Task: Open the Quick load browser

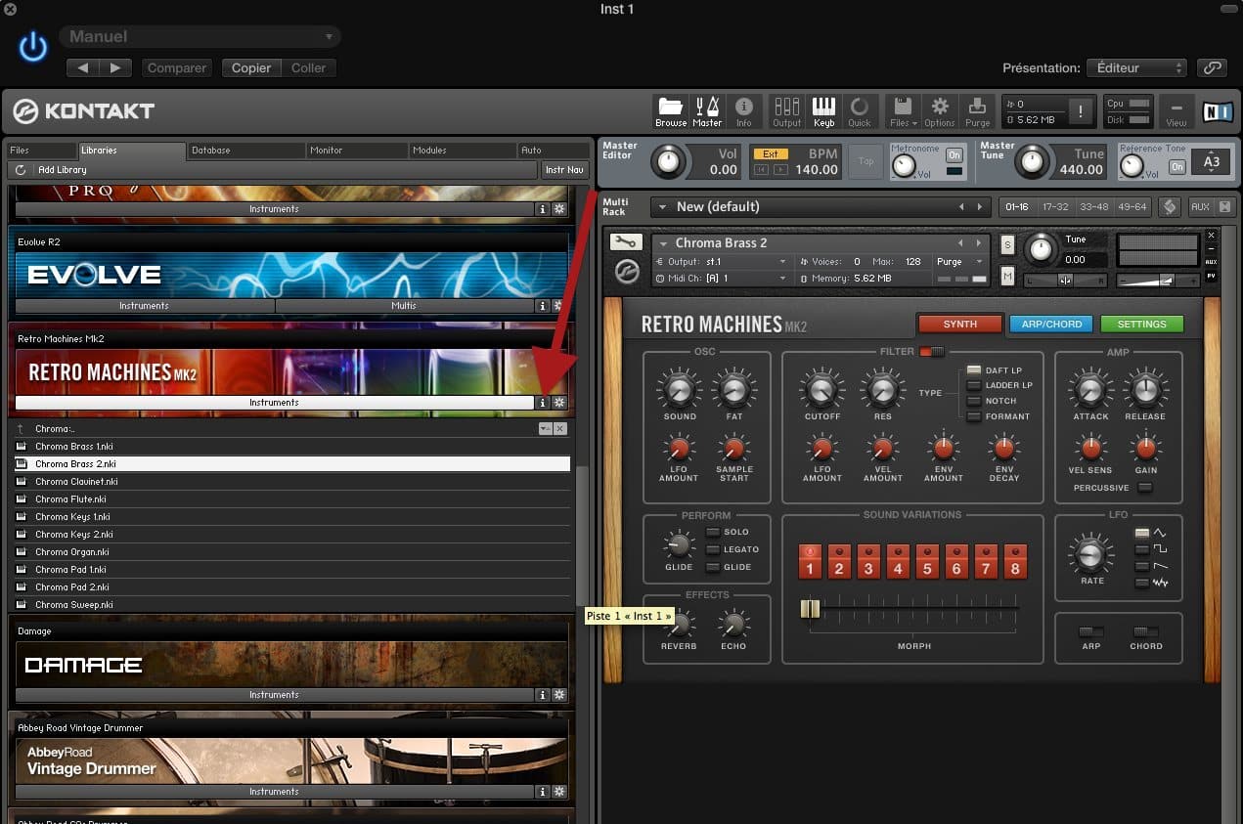Action: click(x=860, y=111)
